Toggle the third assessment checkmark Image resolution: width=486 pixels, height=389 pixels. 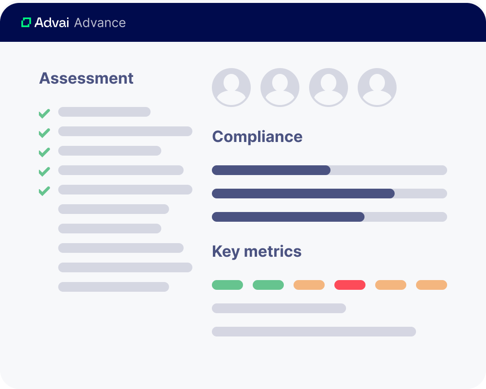tap(44, 152)
